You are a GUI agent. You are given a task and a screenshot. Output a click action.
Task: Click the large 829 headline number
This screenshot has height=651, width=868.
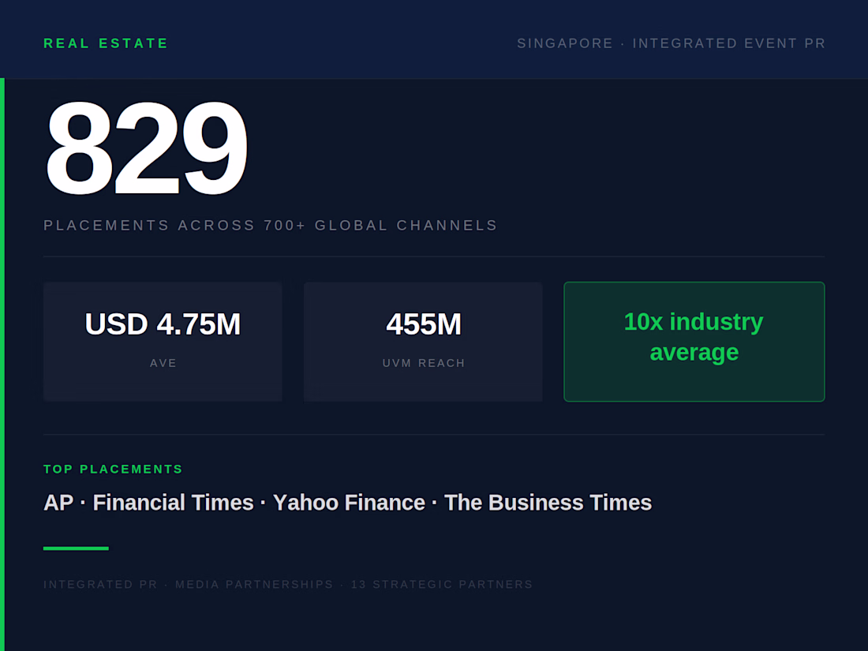point(146,148)
